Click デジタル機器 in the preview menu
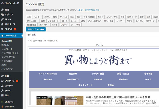Viewport: 159px width, 109px height. point(98,74)
